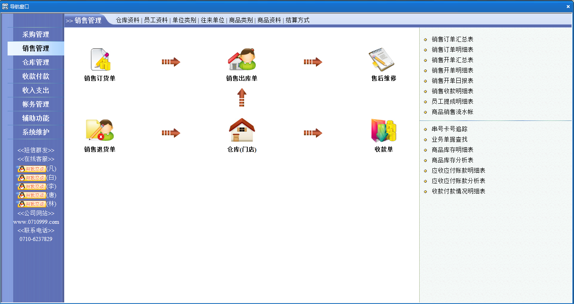574x304 pixels.
Task: Open the 销售出库单 icon
Action: click(242, 60)
